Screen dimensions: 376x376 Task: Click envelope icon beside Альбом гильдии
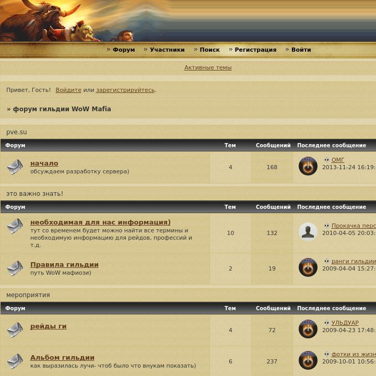pos(15,361)
